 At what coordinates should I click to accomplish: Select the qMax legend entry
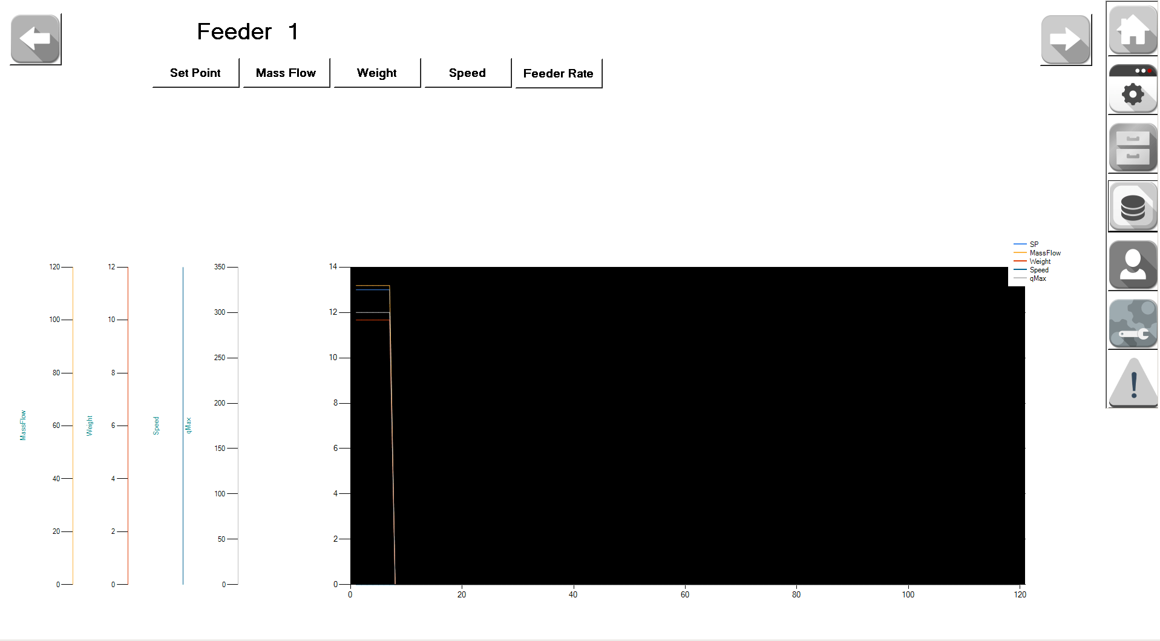pos(1037,278)
